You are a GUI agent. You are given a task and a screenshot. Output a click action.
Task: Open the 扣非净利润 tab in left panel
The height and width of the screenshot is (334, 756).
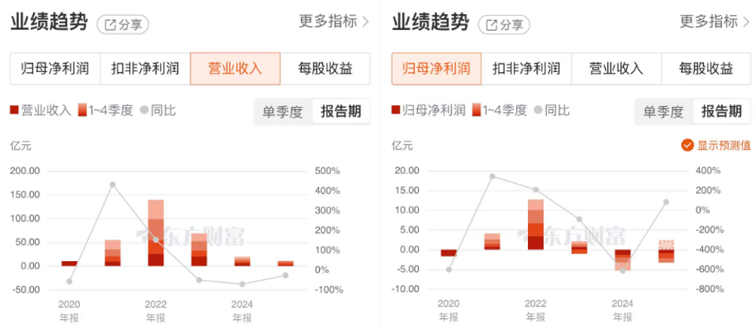[x=145, y=69]
